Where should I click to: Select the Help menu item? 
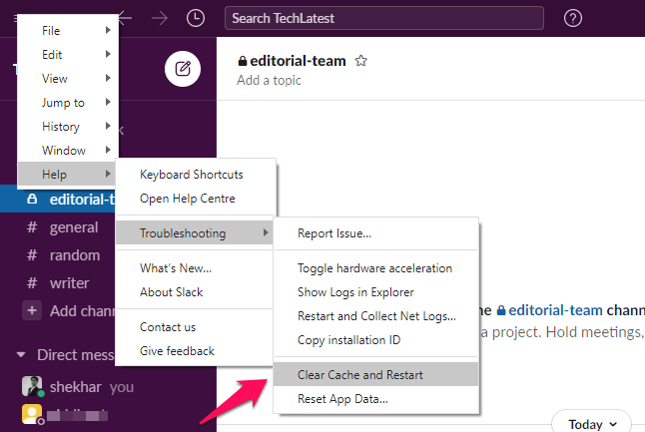pyautogui.click(x=68, y=174)
